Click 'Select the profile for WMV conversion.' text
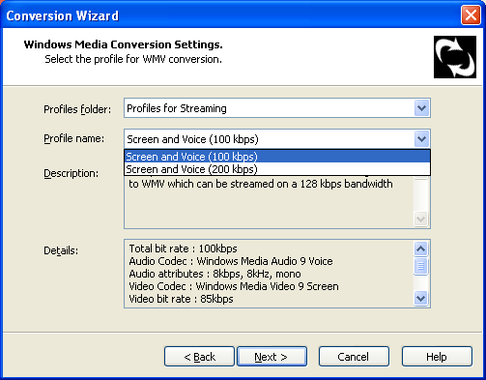 click(x=133, y=59)
